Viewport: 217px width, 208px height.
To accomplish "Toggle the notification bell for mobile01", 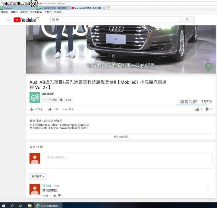I will [61, 100].
